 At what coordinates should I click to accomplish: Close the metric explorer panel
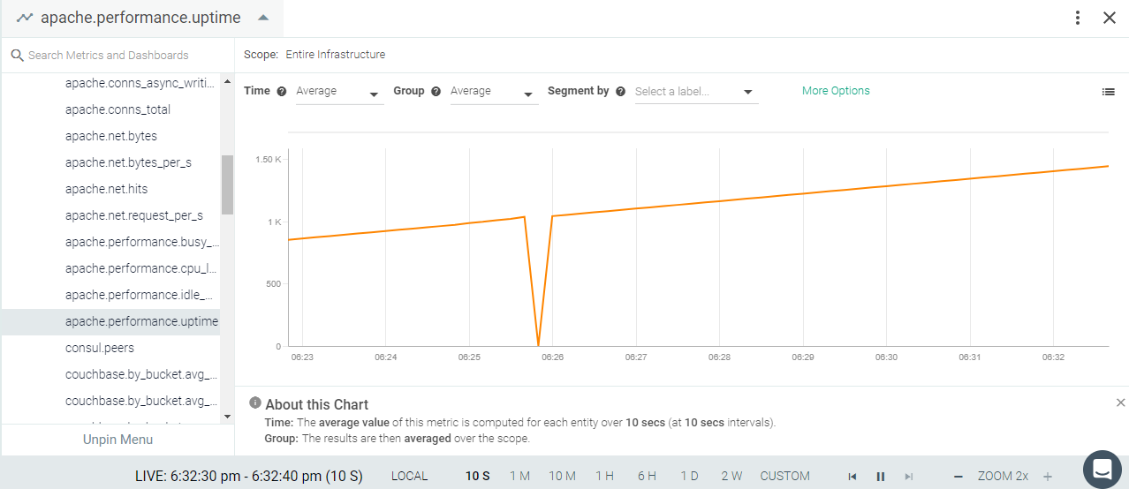point(1110,18)
